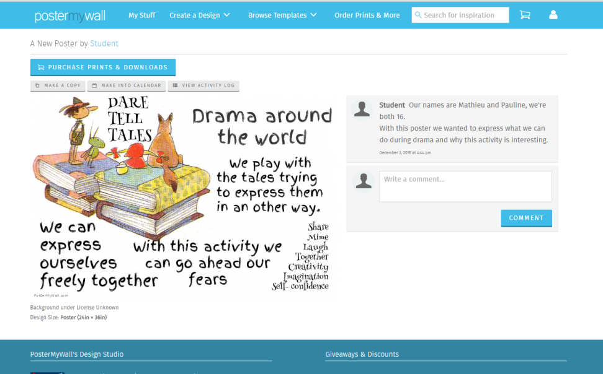
Task: Expand the Create a Design dropdown
Action: pos(200,15)
